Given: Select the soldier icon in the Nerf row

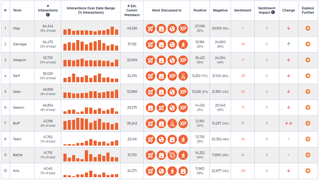Looking at the screenshot, I should pyautogui.click(x=183, y=76).
